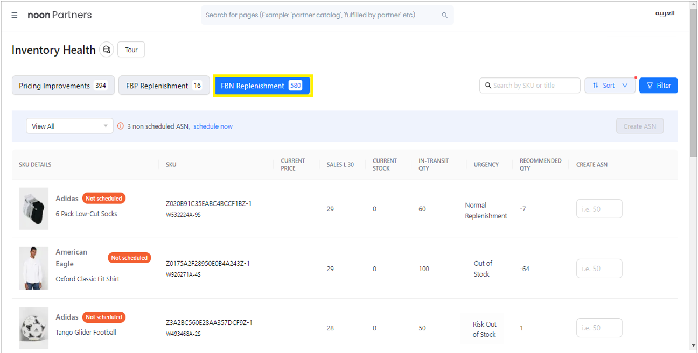Open the Filter panel
Image resolution: width=698 pixels, height=353 pixels.
click(658, 86)
